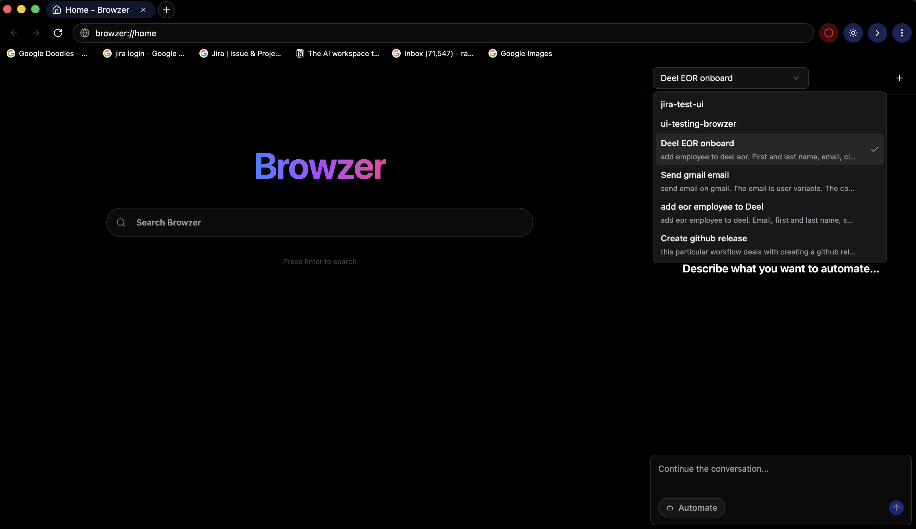The height and width of the screenshot is (529, 916).
Task: Click the forward navigation arrow
Action: click(36, 33)
